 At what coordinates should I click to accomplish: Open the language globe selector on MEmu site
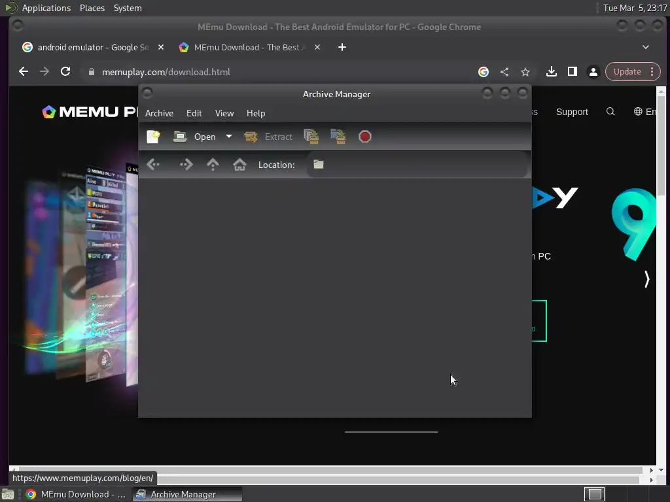coord(644,112)
